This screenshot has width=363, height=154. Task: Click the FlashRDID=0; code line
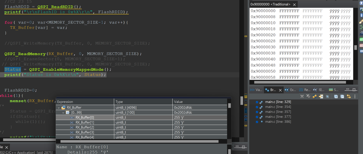tap(21, 90)
